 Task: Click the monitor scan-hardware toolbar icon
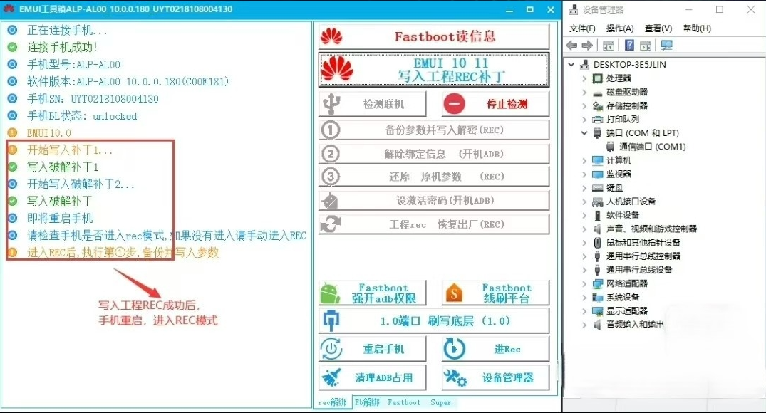pos(666,46)
